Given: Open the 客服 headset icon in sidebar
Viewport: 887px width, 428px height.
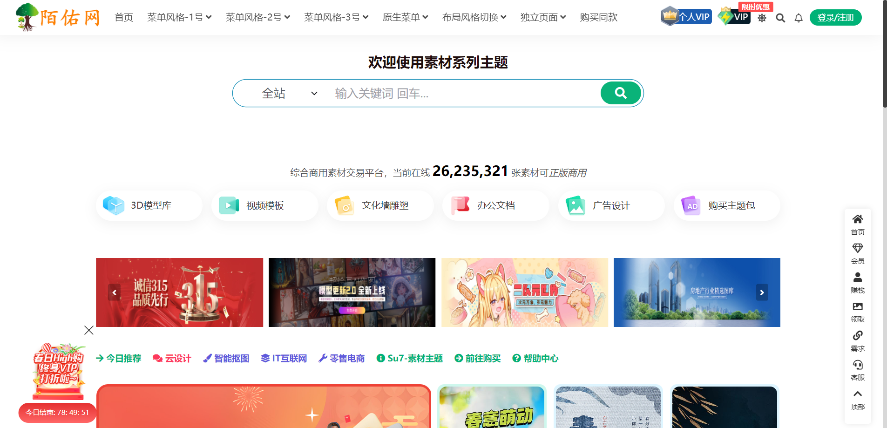Looking at the screenshot, I should (857, 365).
